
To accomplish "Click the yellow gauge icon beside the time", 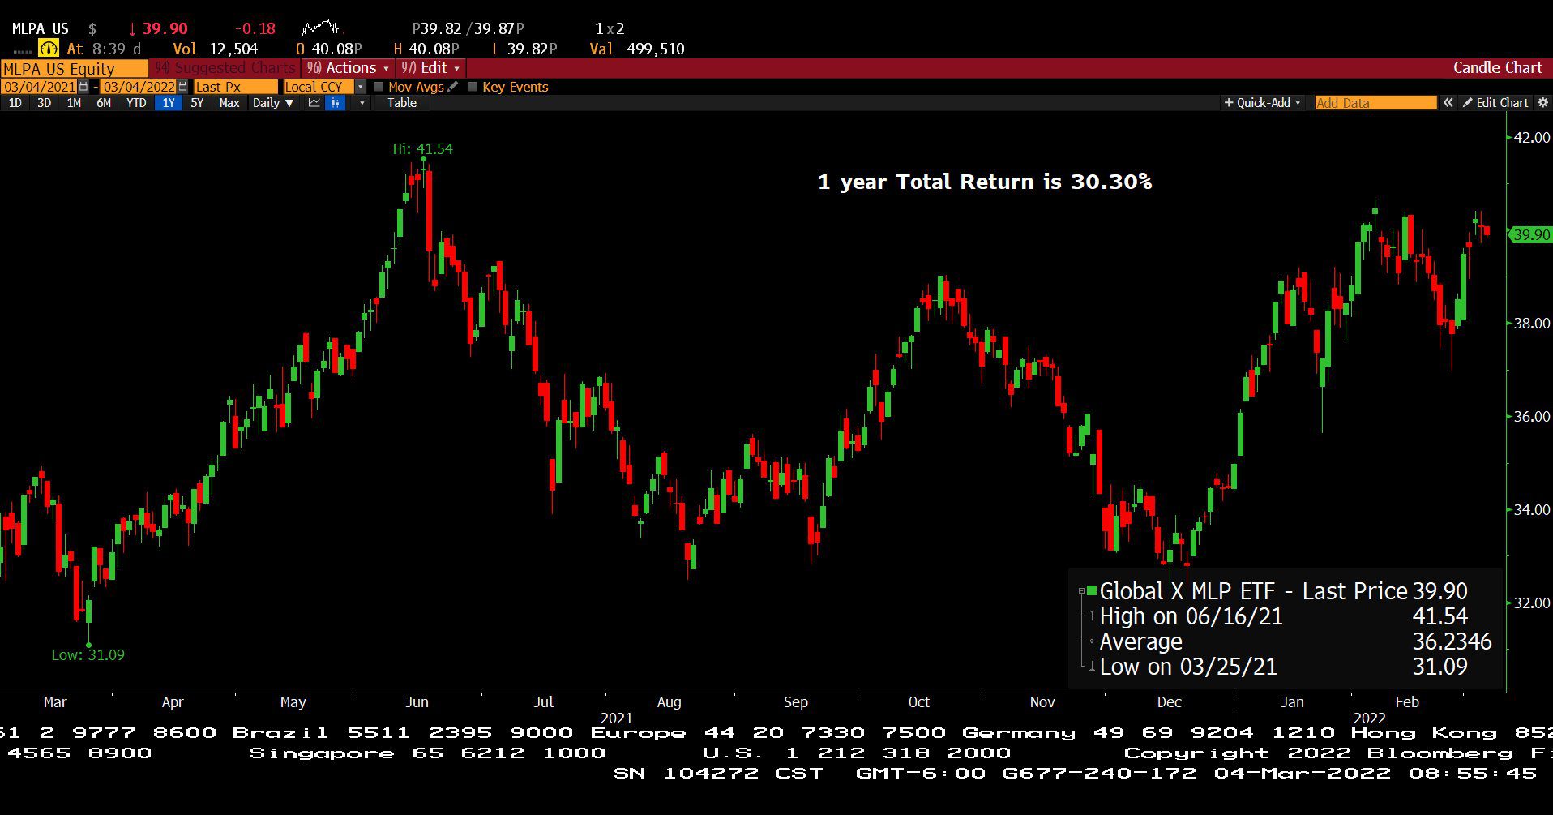I will [x=49, y=49].
